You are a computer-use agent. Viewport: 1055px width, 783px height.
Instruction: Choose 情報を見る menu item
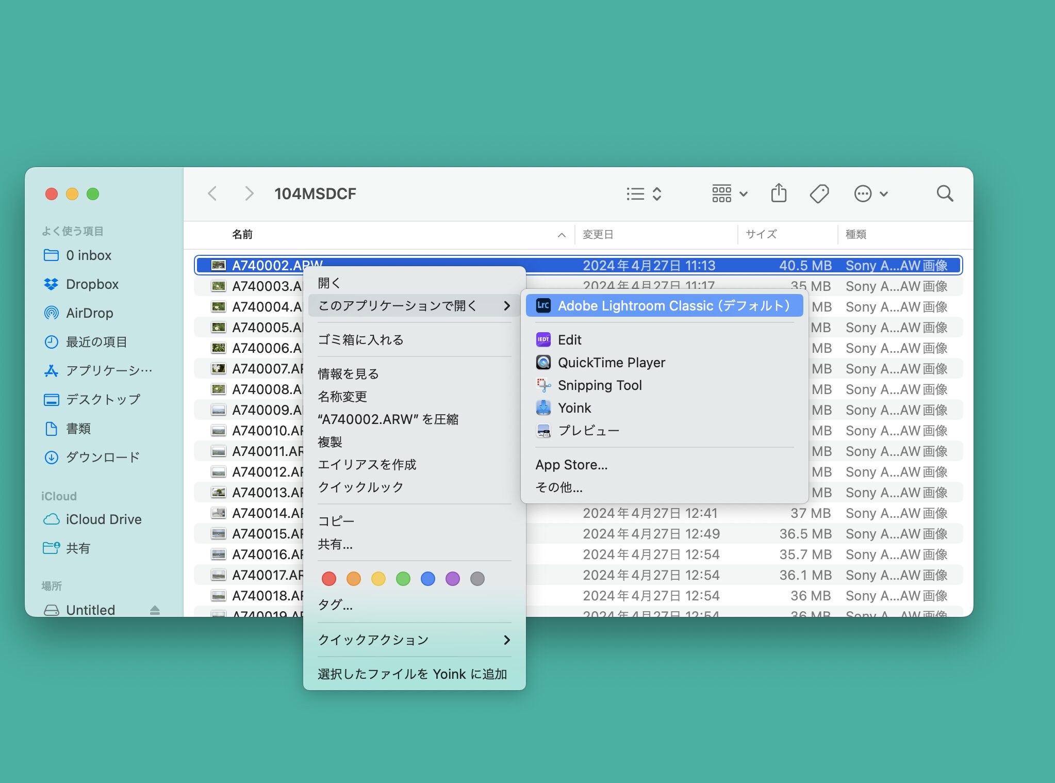415,374
